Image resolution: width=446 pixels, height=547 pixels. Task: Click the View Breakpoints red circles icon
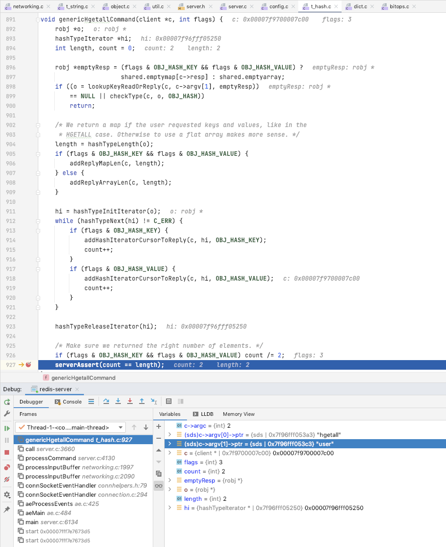[7, 467]
